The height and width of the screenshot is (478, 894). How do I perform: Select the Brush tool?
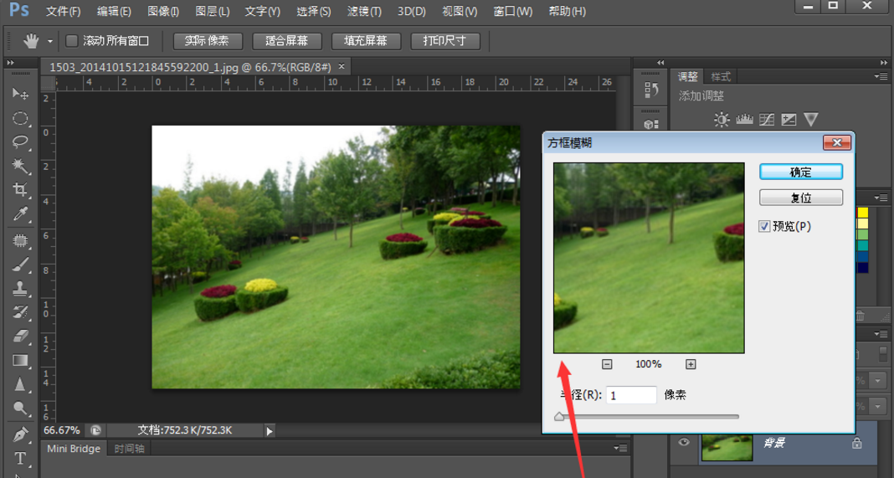tap(20, 265)
